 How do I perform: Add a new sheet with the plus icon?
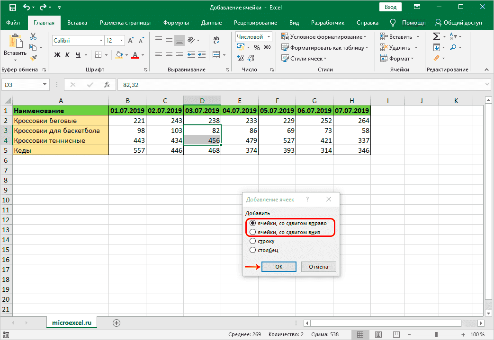pos(117,323)
